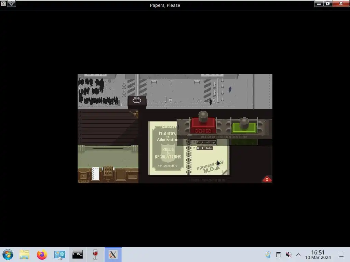This screenshot has width=350, height=262.
Task: Open the window menu icon in title bar
Action: (x=3, y=3)
